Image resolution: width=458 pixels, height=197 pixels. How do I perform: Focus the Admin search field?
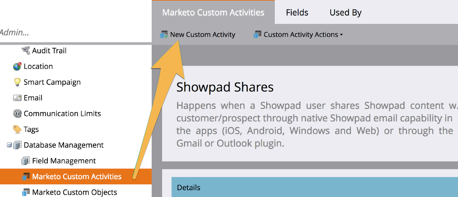[x=65, y=32]
